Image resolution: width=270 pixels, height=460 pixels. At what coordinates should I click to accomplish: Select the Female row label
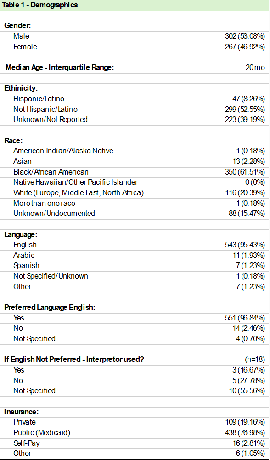tap(25, 47)
